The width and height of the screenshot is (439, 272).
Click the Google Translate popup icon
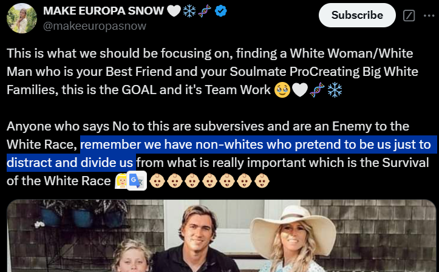click(137, 180)
